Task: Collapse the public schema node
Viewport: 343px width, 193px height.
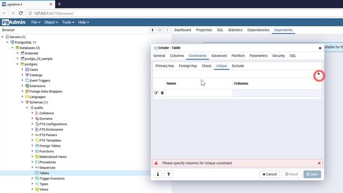Action: point(27,108)
